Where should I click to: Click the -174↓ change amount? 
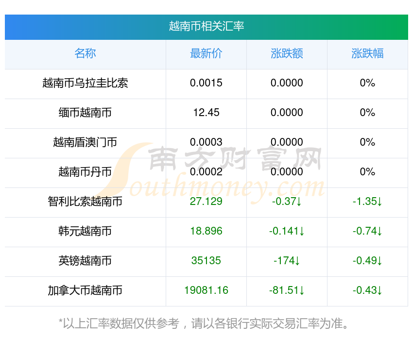point(287,261)
